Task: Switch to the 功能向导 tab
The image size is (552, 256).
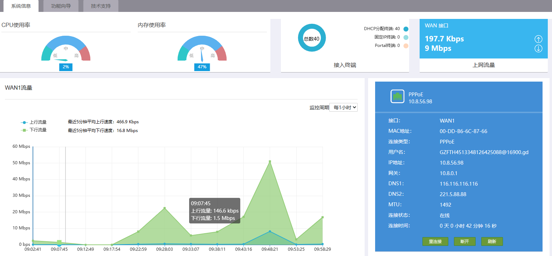Action: point(61,6)
